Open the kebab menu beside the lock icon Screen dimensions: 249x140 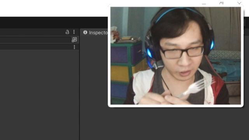click(x=74, y=32)
